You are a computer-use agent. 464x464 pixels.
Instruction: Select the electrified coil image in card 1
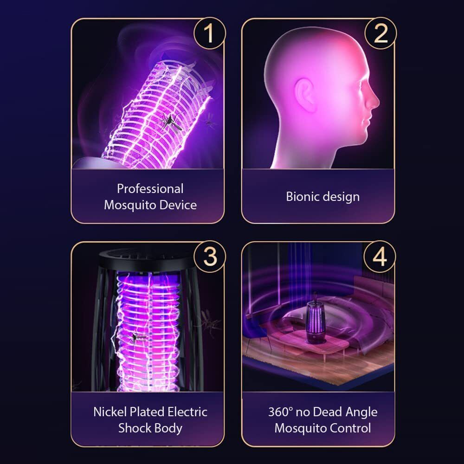pos(148,94)
